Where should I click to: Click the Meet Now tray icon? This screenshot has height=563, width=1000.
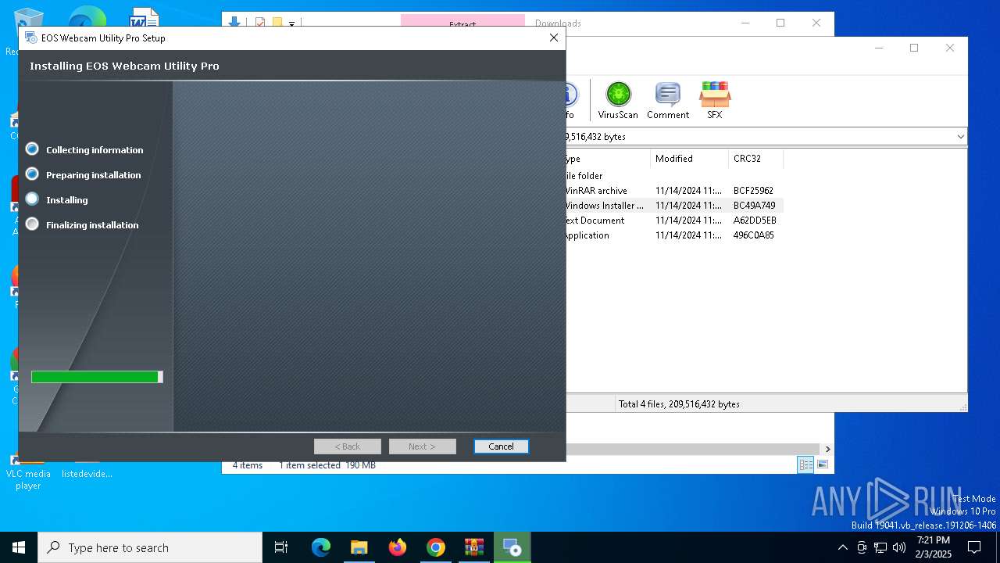(862, 547)
